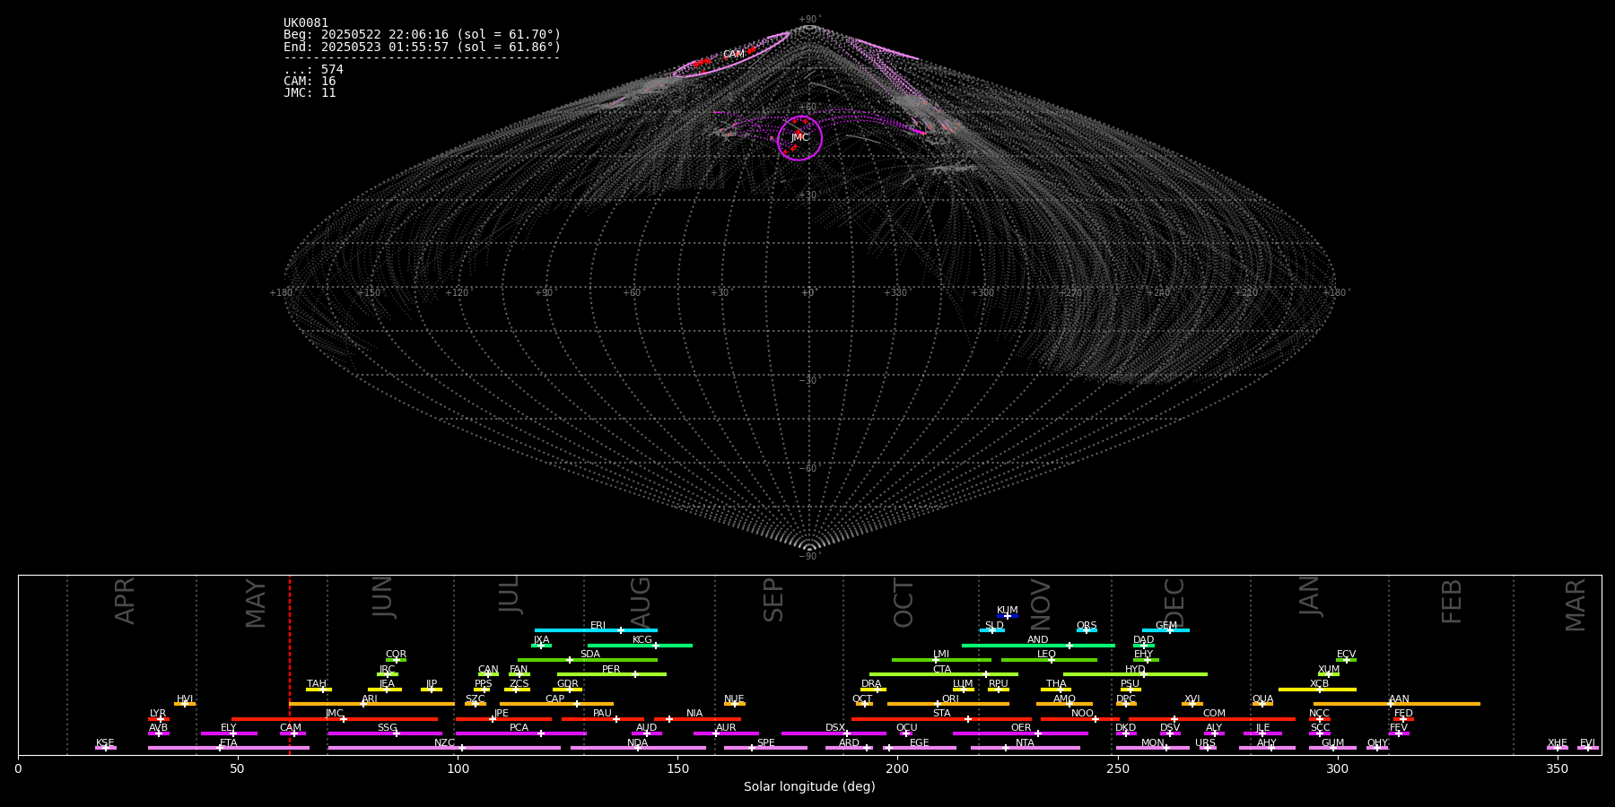This screenshot has width=1615, height=807.
Task: Click the OCT month label
Action: coord(904,603)
